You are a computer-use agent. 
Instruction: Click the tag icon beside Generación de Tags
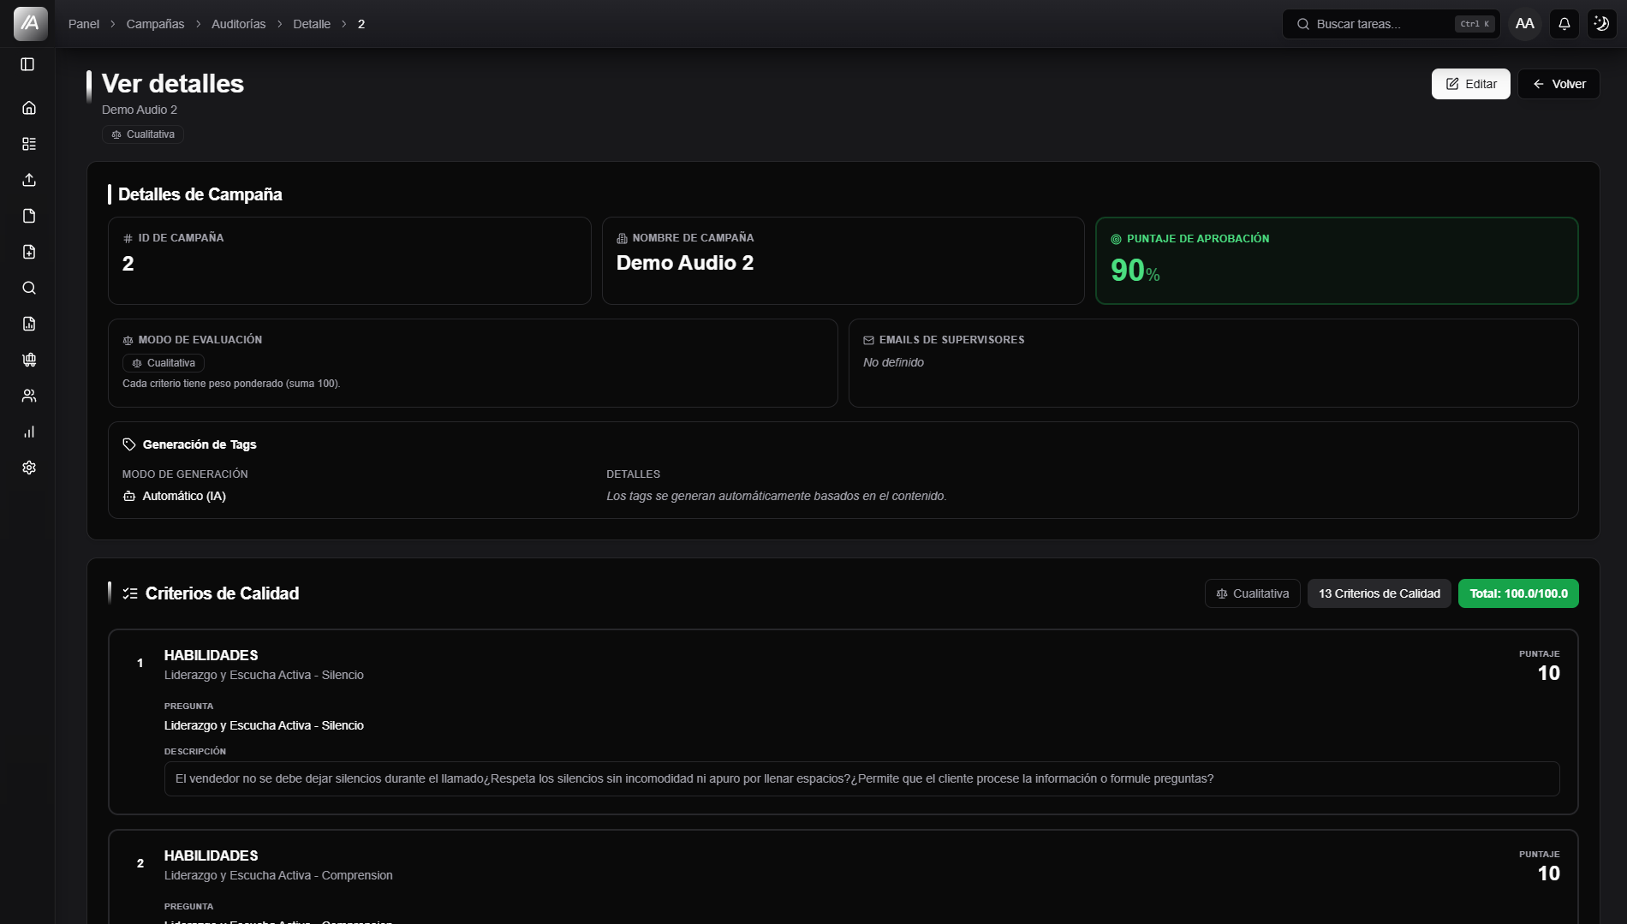(x=129, y=444)
